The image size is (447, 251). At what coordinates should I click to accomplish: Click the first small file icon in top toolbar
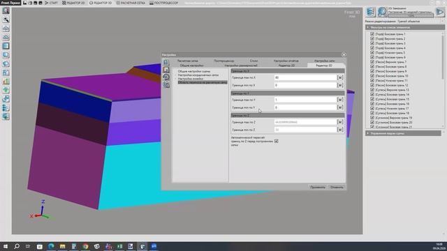[x=25, y=3]
